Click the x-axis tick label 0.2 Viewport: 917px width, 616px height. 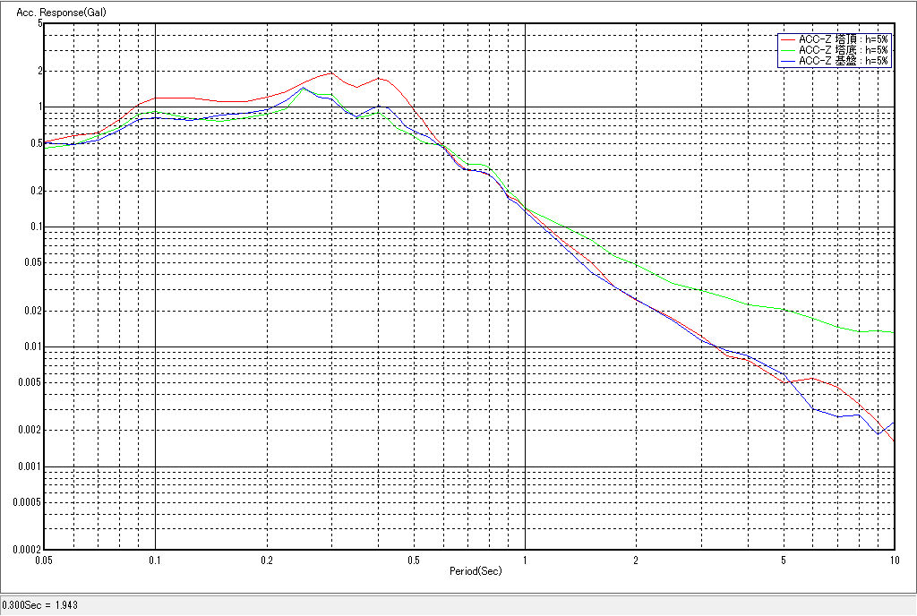[267, 560]
